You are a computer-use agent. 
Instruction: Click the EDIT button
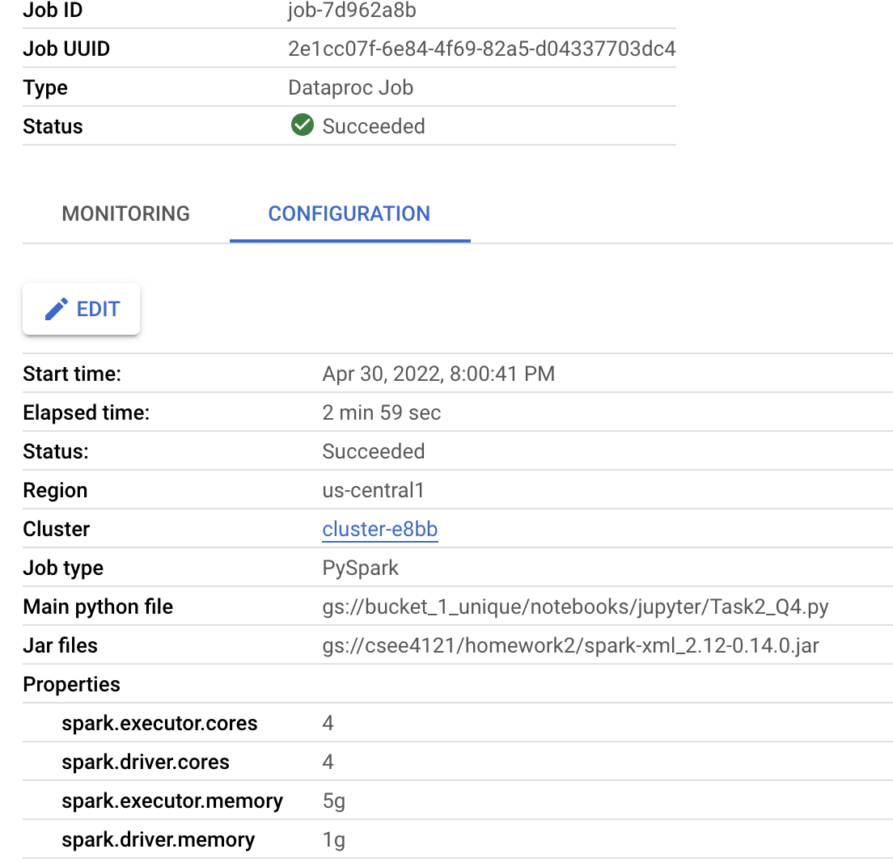[82, 309]
